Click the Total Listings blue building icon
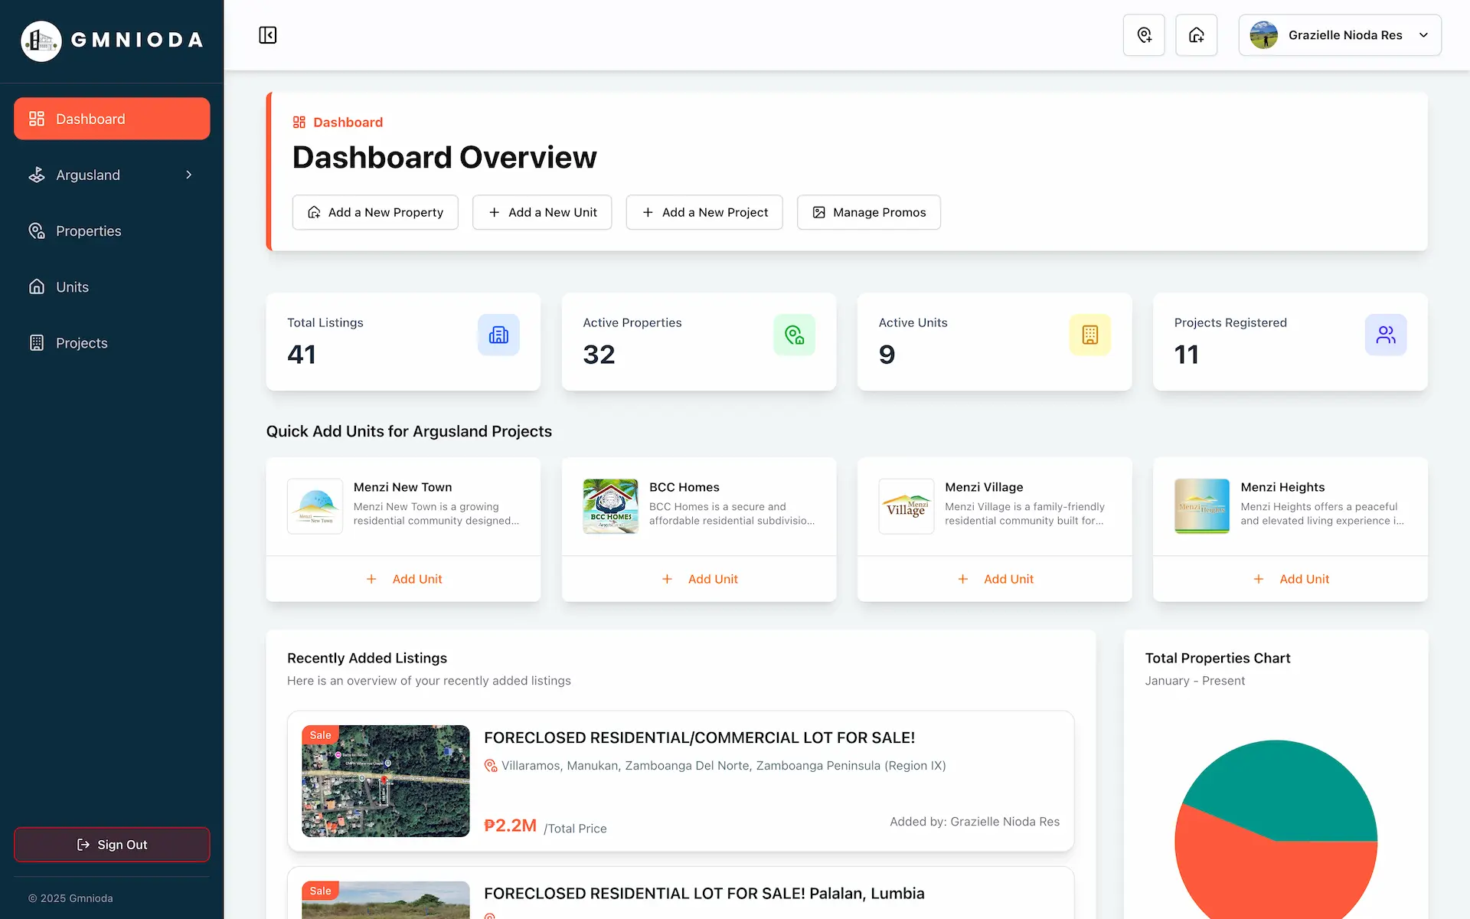 [498, 335]
